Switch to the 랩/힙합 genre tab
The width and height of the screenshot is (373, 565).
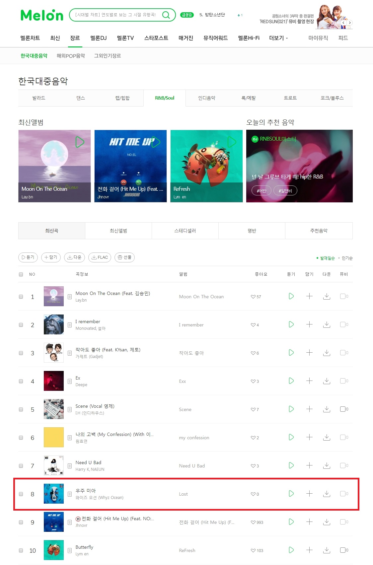click(x=122, y=98)
